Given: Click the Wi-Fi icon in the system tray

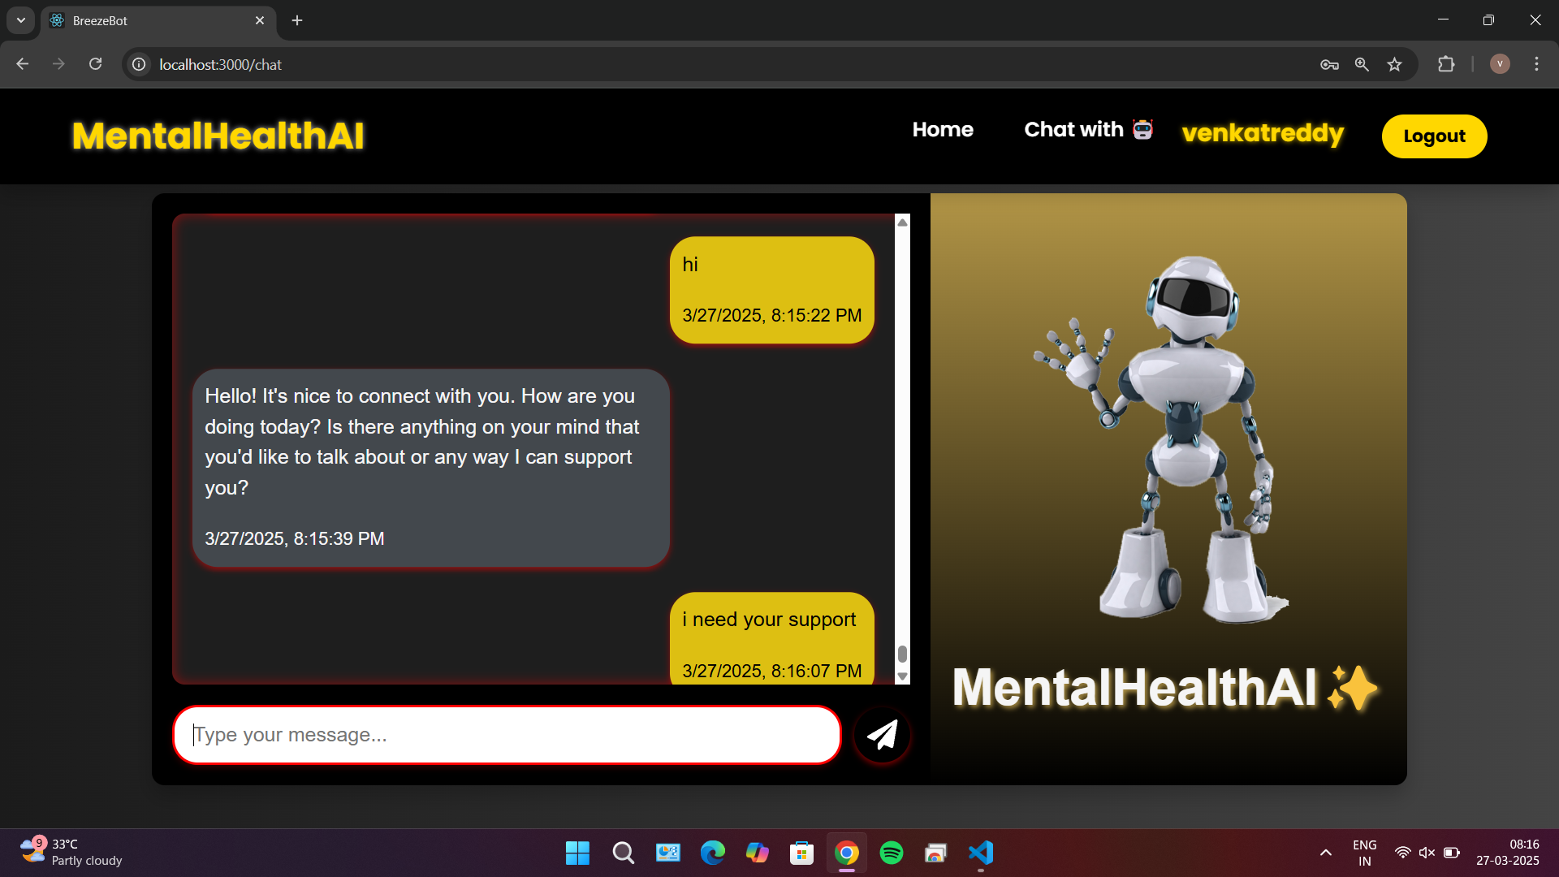Looking at the screenshot, I should coord(1403,853).
